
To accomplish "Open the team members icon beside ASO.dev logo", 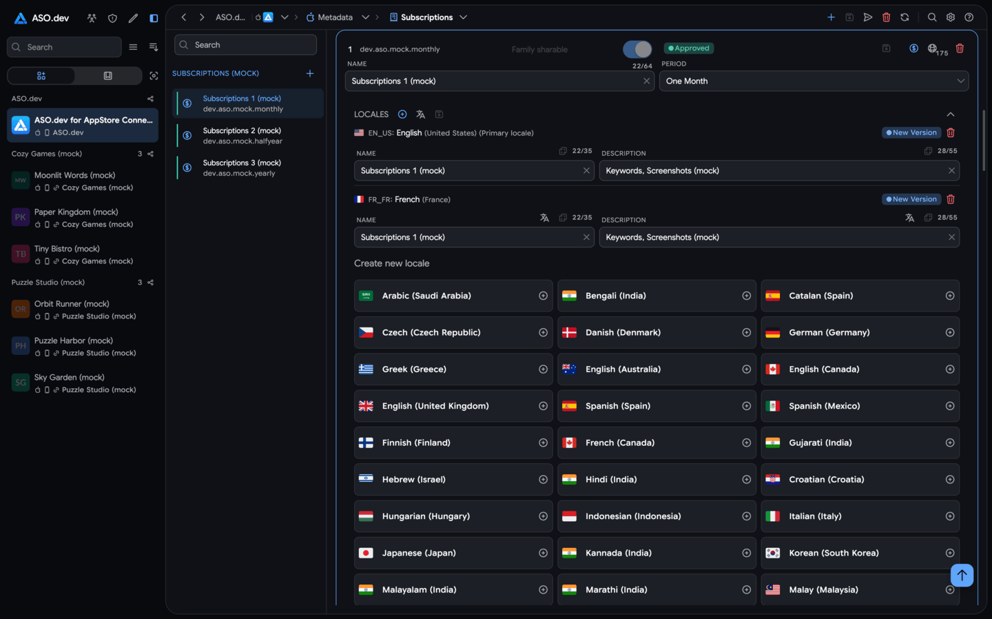I will coord(92,18).
